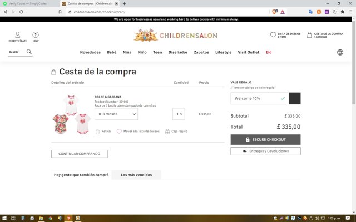356x222 pixels.
Task: Click the Continuar Comprando button
Action: point(79,154)
